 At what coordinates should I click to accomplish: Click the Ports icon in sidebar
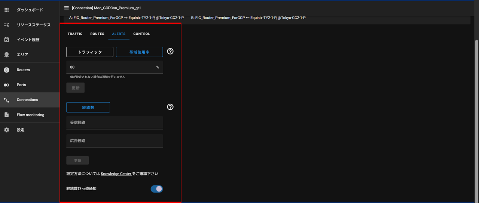pos(6,85)
